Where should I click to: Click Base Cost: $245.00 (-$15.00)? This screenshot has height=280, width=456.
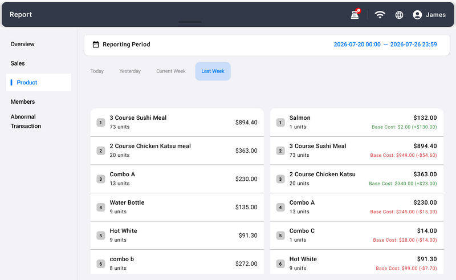coord(404,212)
